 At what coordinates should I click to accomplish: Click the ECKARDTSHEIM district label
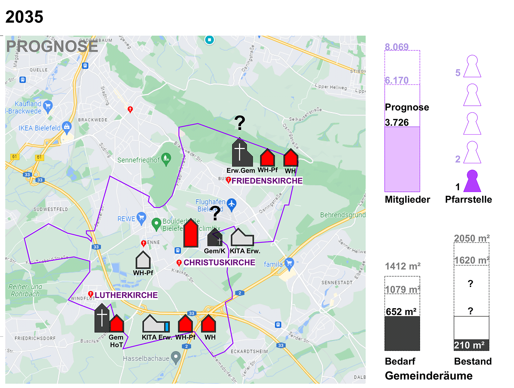point(249,351)
